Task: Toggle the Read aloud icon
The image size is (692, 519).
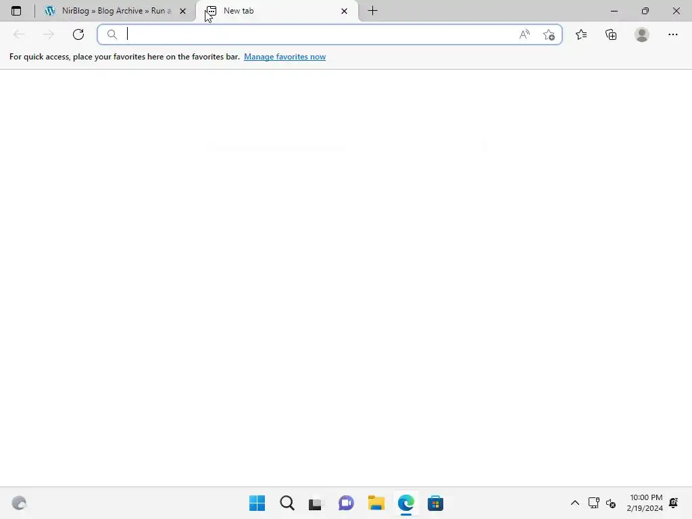Action: coord(524,34)
